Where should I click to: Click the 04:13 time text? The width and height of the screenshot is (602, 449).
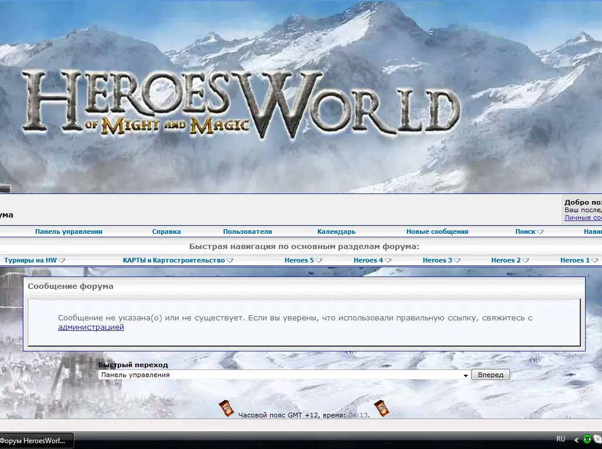358,415
